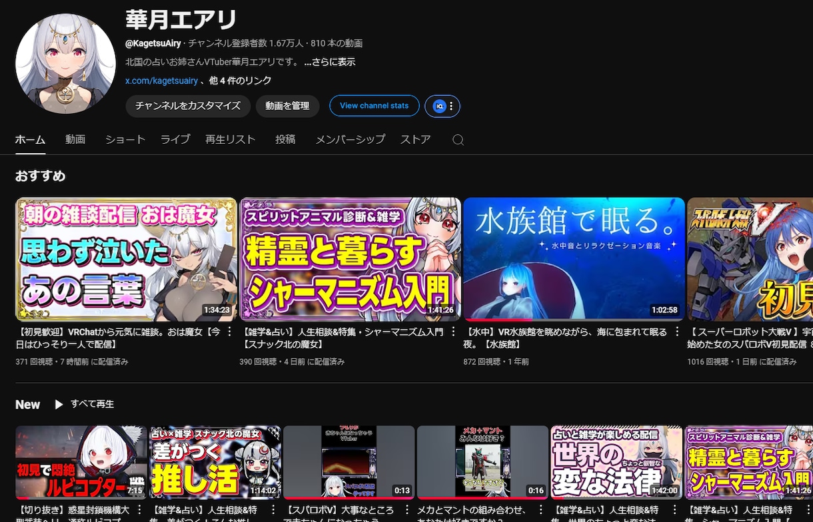Screen dimensions: 813x522
Task: Click 動画を管理 button
Action: click(x=287, y=106)
